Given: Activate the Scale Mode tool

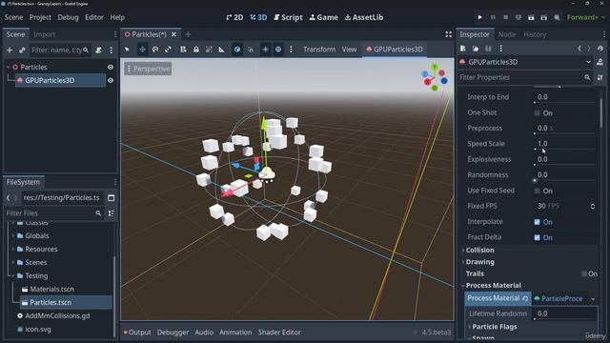Looking at the screenshot, I should [x=168, y=50].
